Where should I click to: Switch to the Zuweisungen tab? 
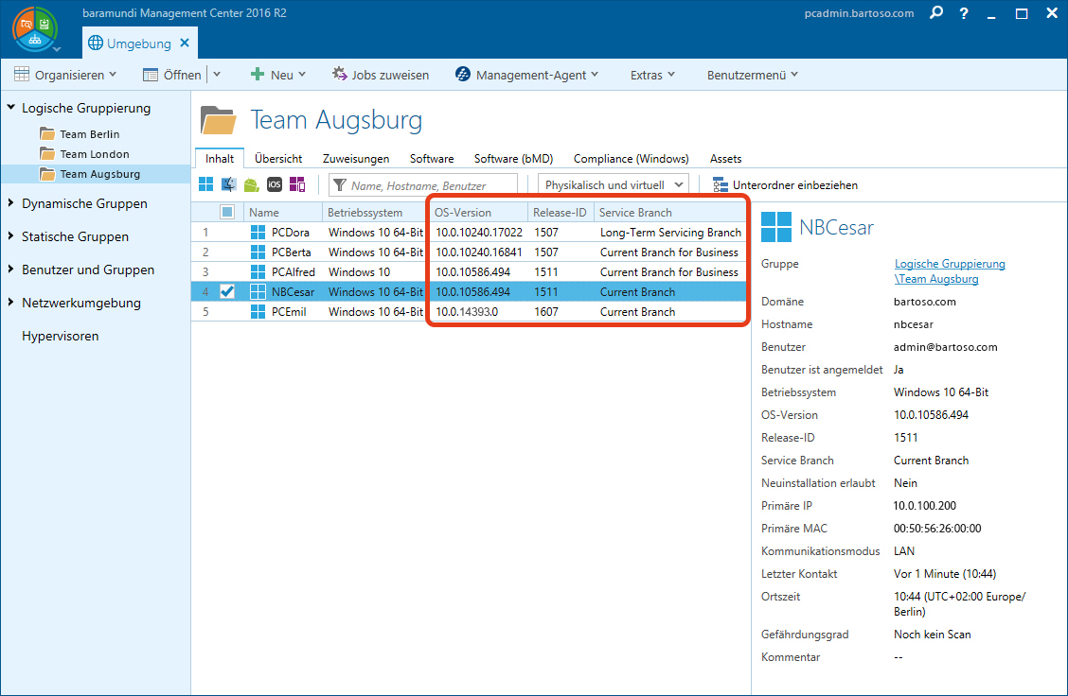tap(356, 159)
